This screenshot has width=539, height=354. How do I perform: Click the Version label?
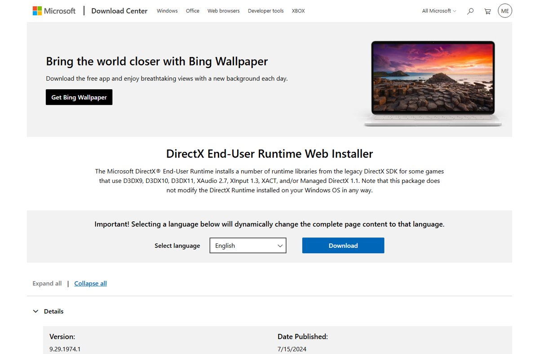click(x=62, y=337)
